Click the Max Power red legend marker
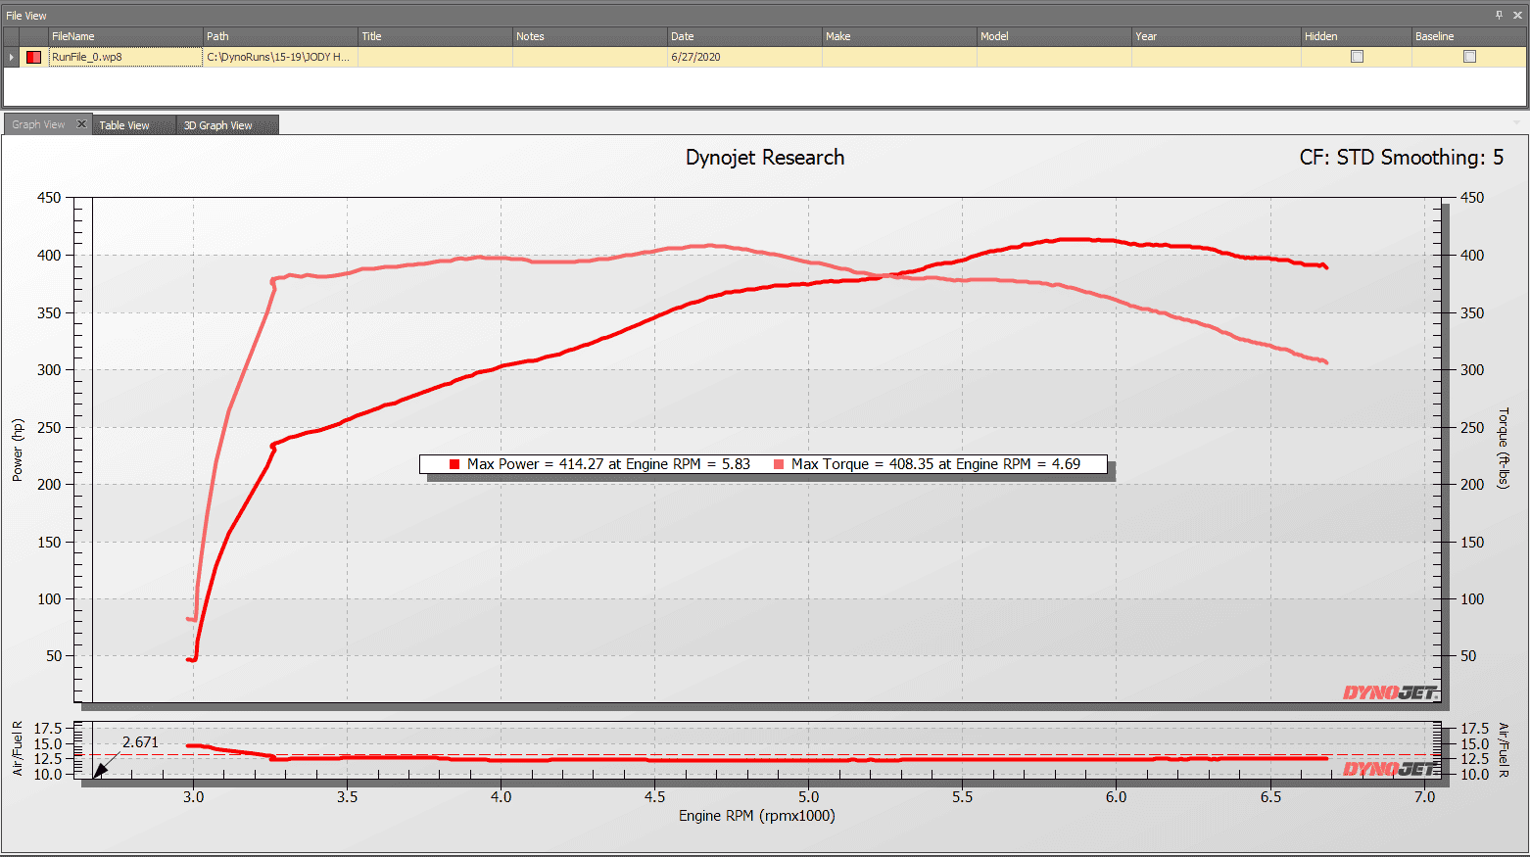This screenshot has height=857, width=1530. tap(454, 464)
